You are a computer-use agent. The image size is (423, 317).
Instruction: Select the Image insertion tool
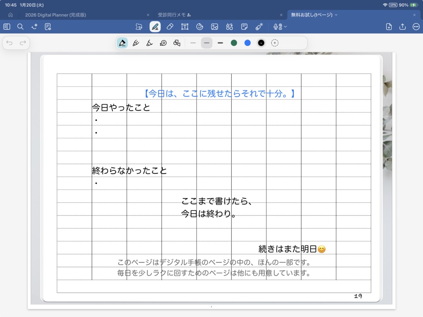[214, 26]
